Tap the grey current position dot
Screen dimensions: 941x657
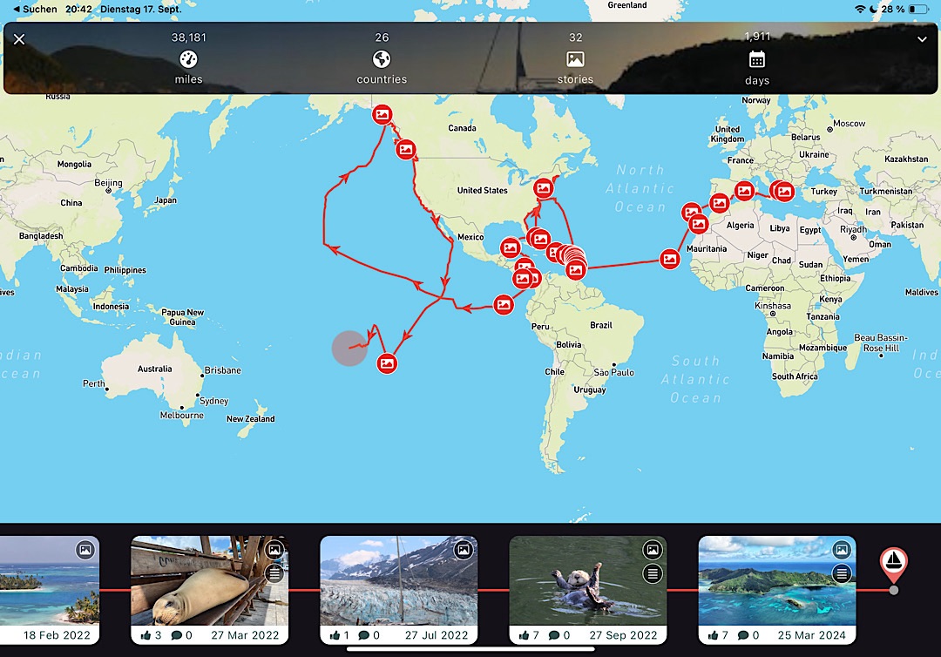tap(349, 349)
